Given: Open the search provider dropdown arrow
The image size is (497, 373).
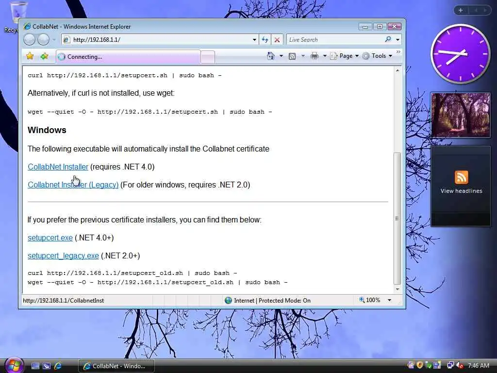Looking at the screenshot, I should coord(398,40).
